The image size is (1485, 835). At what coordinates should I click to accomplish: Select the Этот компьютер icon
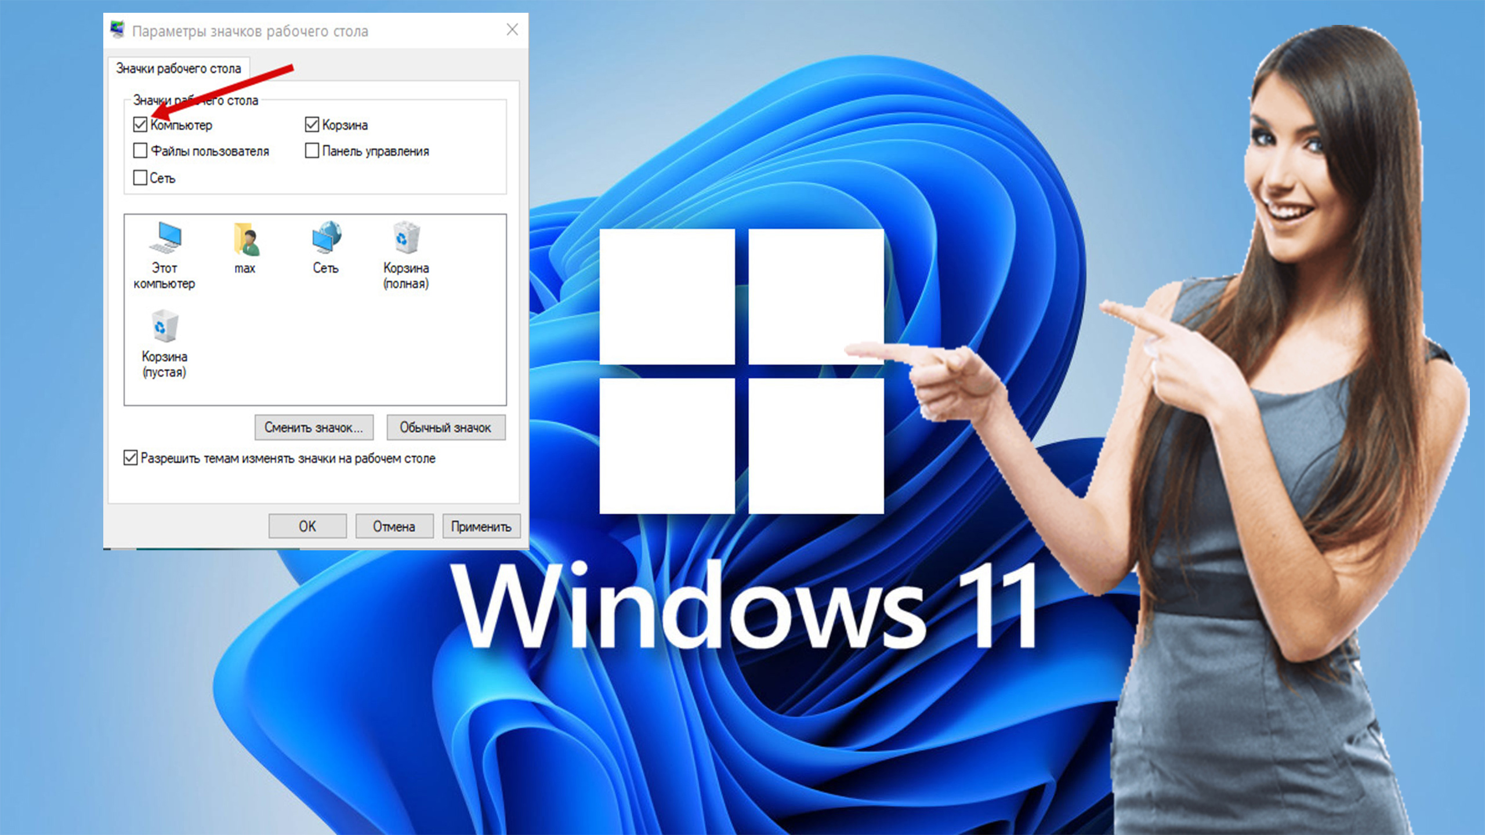click(165, 239)
